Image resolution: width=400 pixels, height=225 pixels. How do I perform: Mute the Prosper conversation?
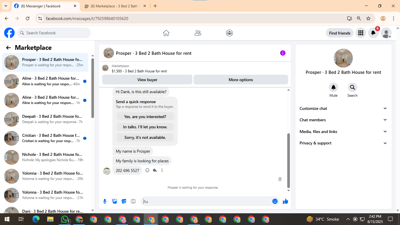334,87
